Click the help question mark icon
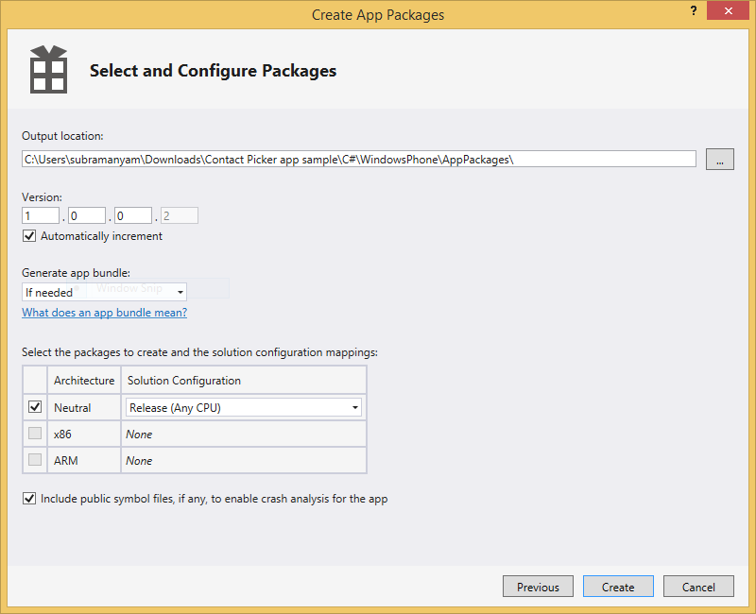Image resolution: width=756 pixels, height=614 pixels. (x=695, y=9)
